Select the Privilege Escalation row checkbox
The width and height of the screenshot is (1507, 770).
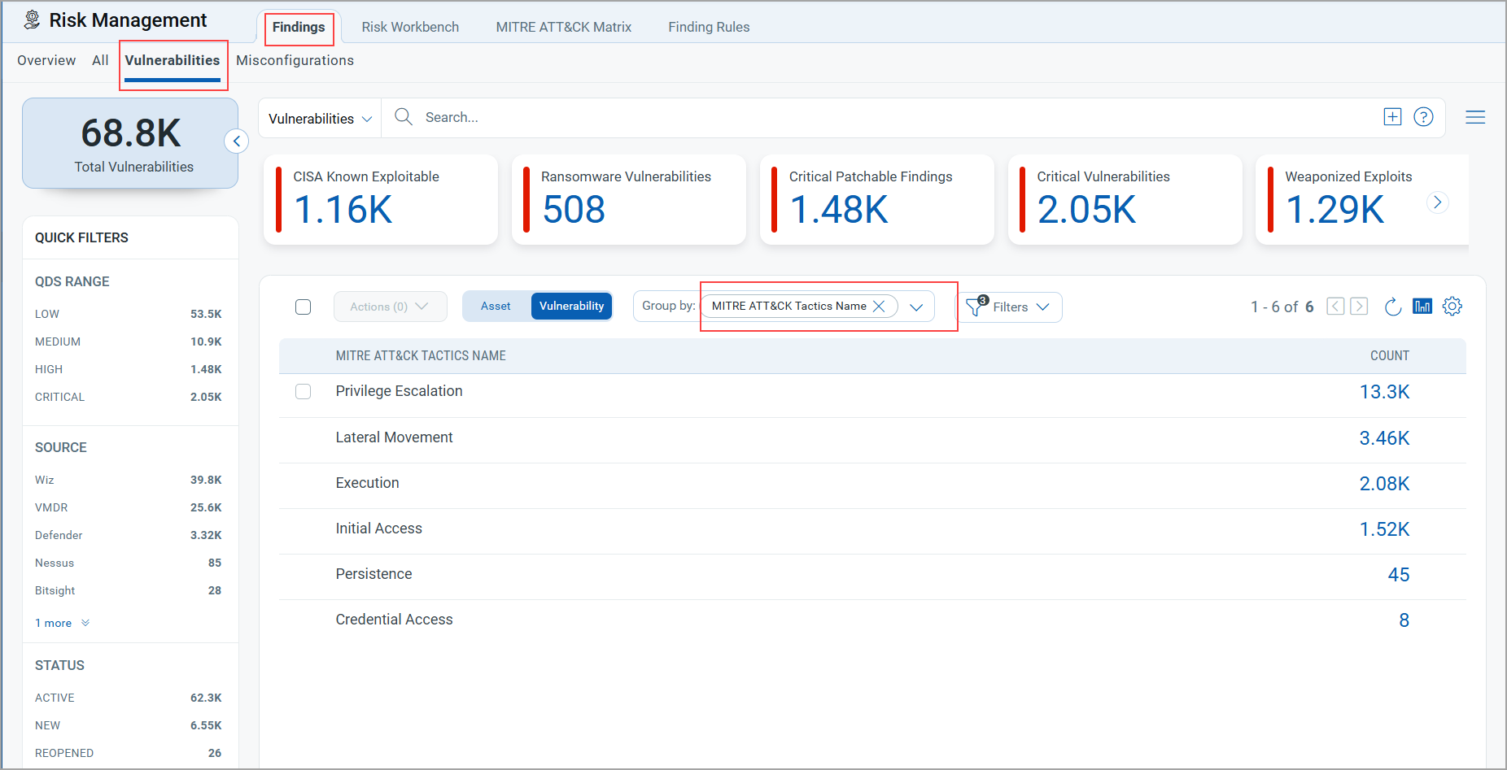pos(304,392)
